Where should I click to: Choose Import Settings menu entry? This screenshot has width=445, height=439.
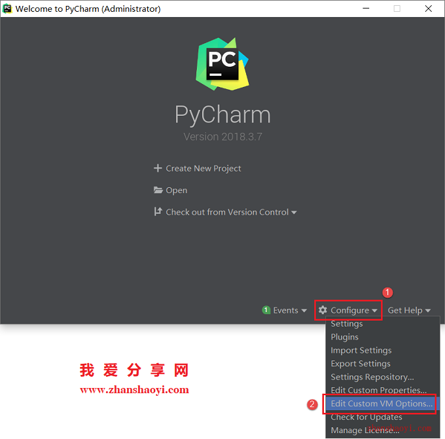[383, 350]
